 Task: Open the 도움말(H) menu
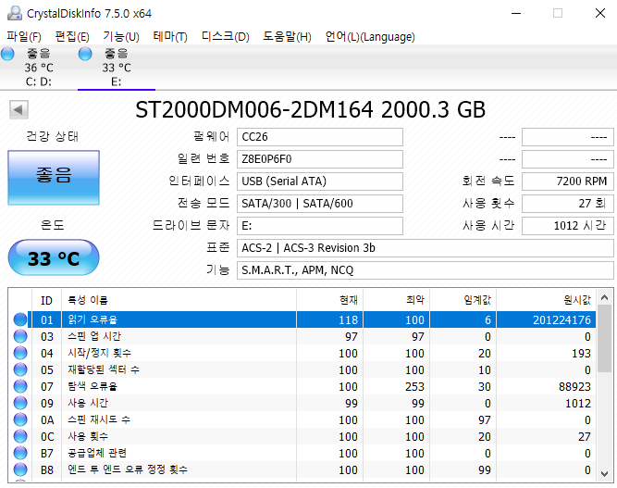pos(288,37)
